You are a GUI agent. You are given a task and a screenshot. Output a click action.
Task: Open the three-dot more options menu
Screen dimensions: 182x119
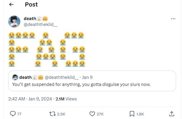click(173, 19)
